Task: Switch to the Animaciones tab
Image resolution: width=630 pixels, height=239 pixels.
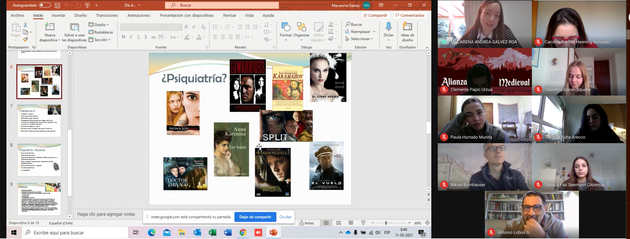Action: click(139, 15)
